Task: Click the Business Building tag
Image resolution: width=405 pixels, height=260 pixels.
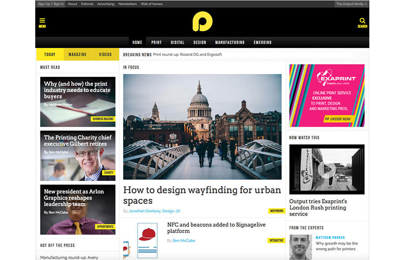Action: point(103,119)
